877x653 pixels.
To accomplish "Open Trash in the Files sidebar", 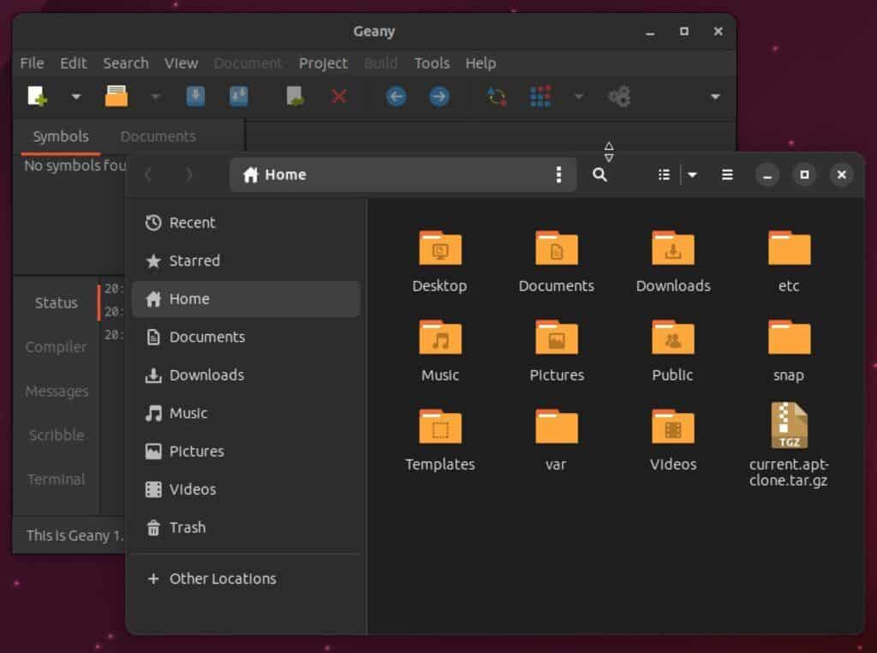I will point(246,527).
